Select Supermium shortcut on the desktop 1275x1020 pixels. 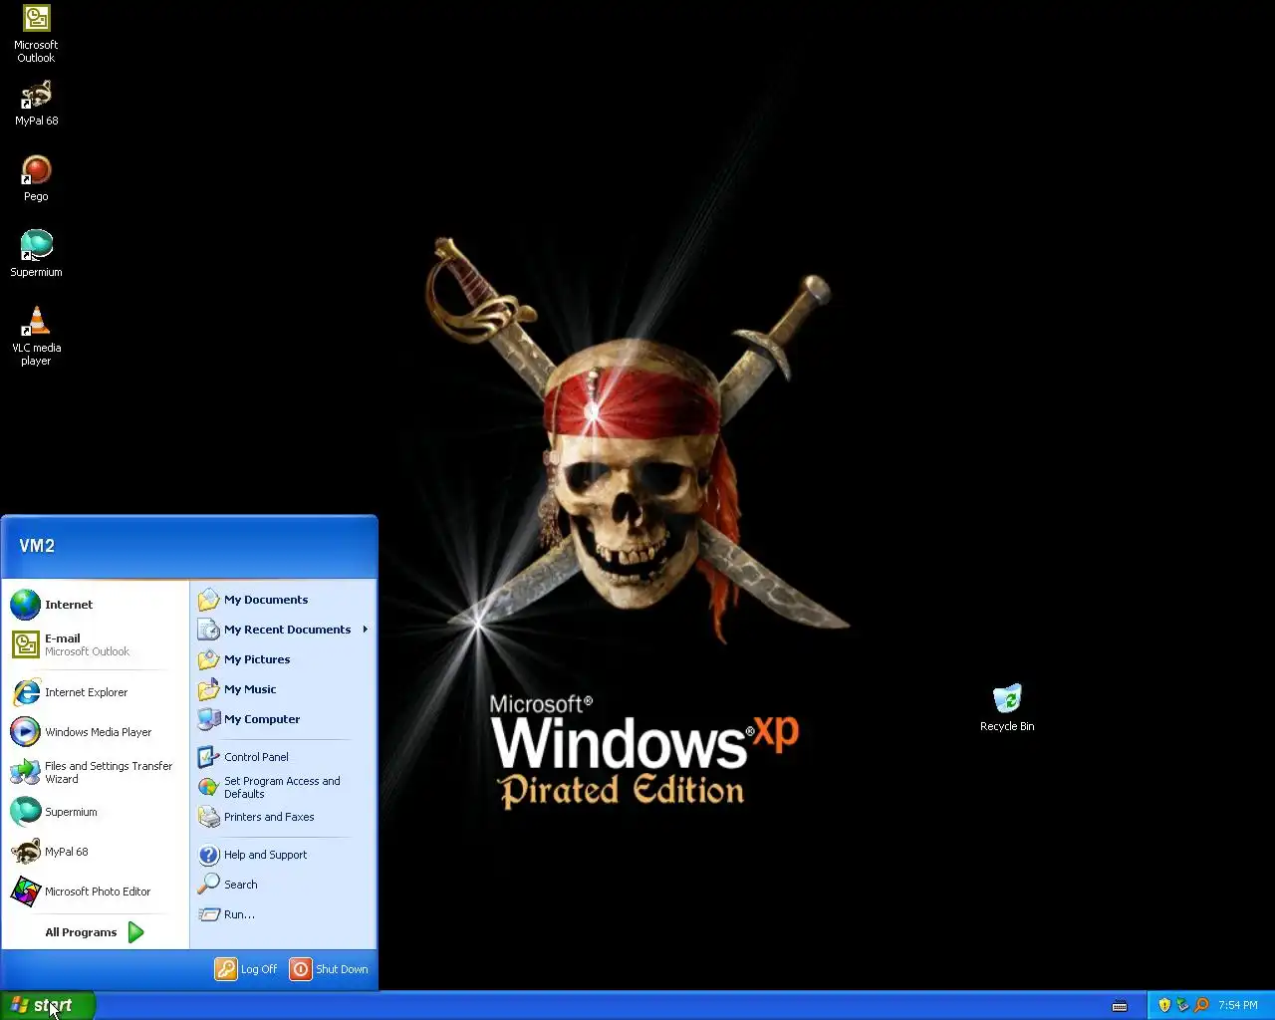point(36,254)
